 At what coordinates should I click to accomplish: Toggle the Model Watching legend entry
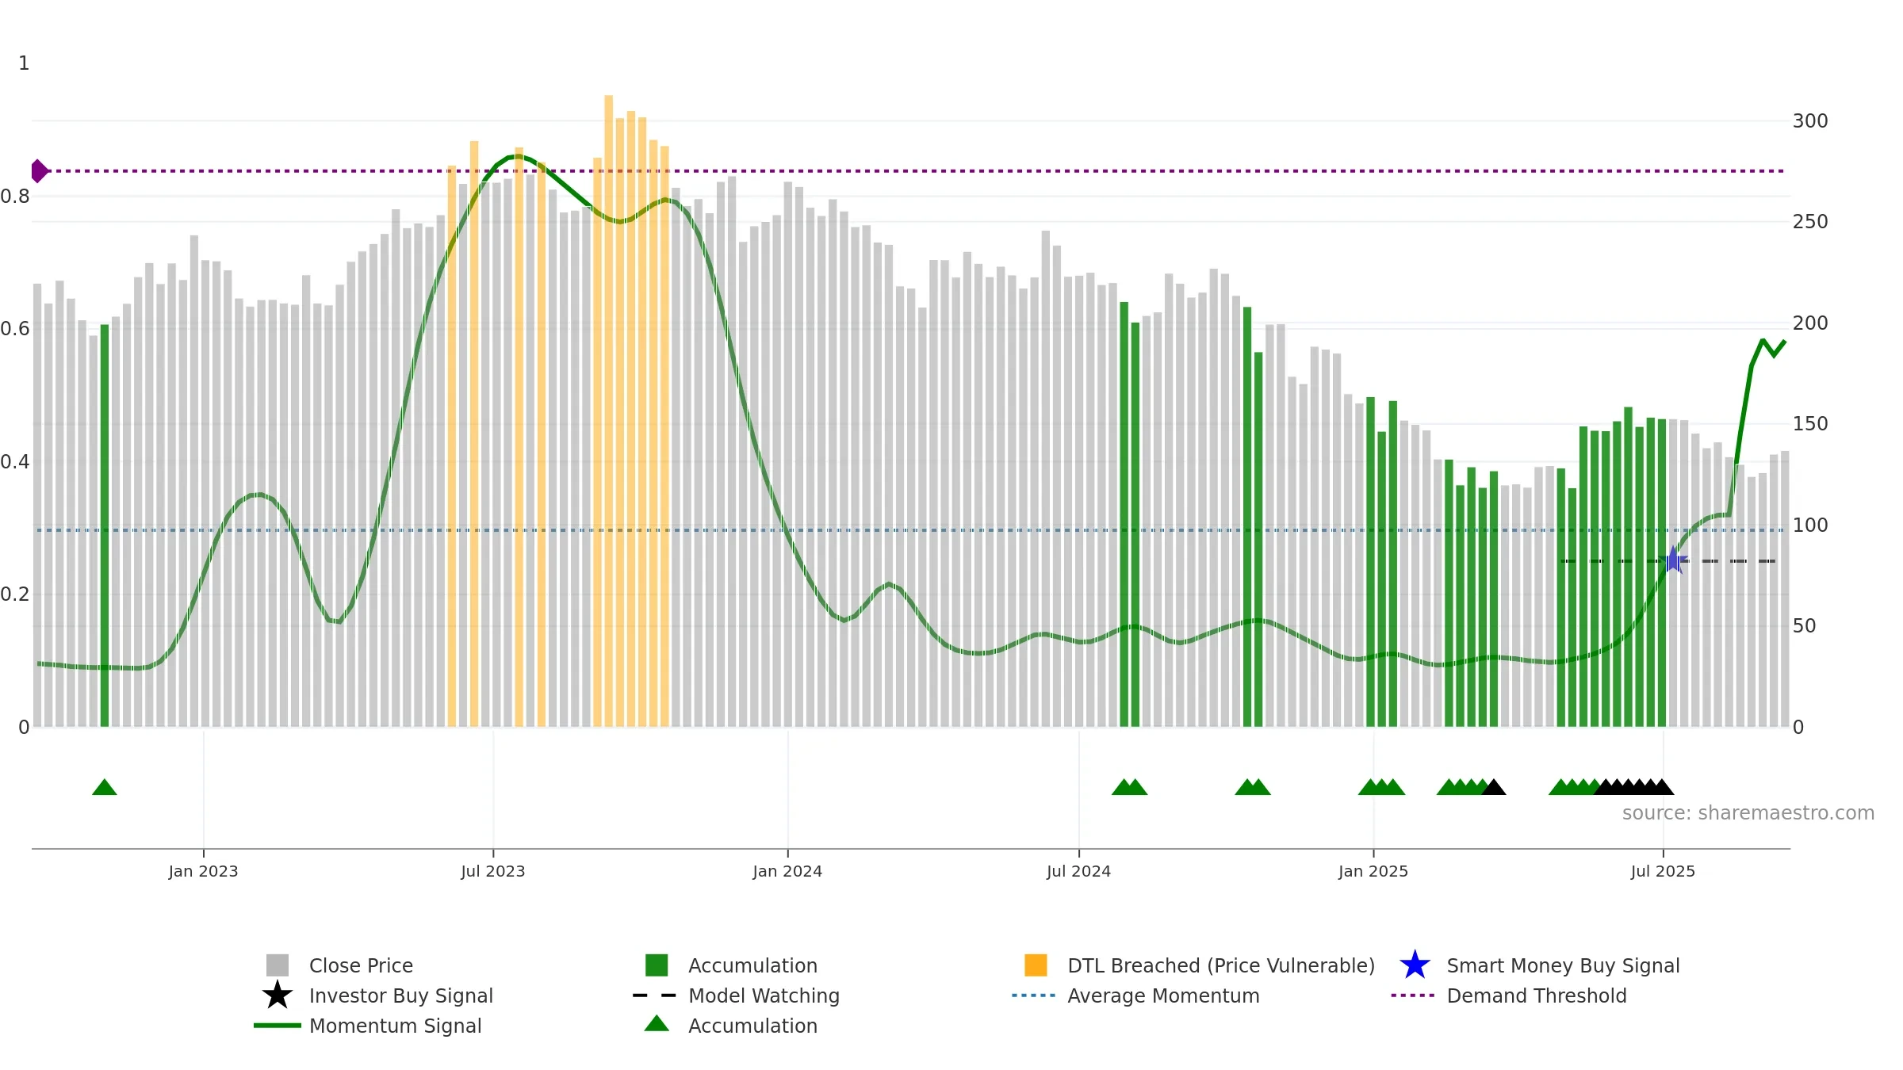(x=736, y=995)
